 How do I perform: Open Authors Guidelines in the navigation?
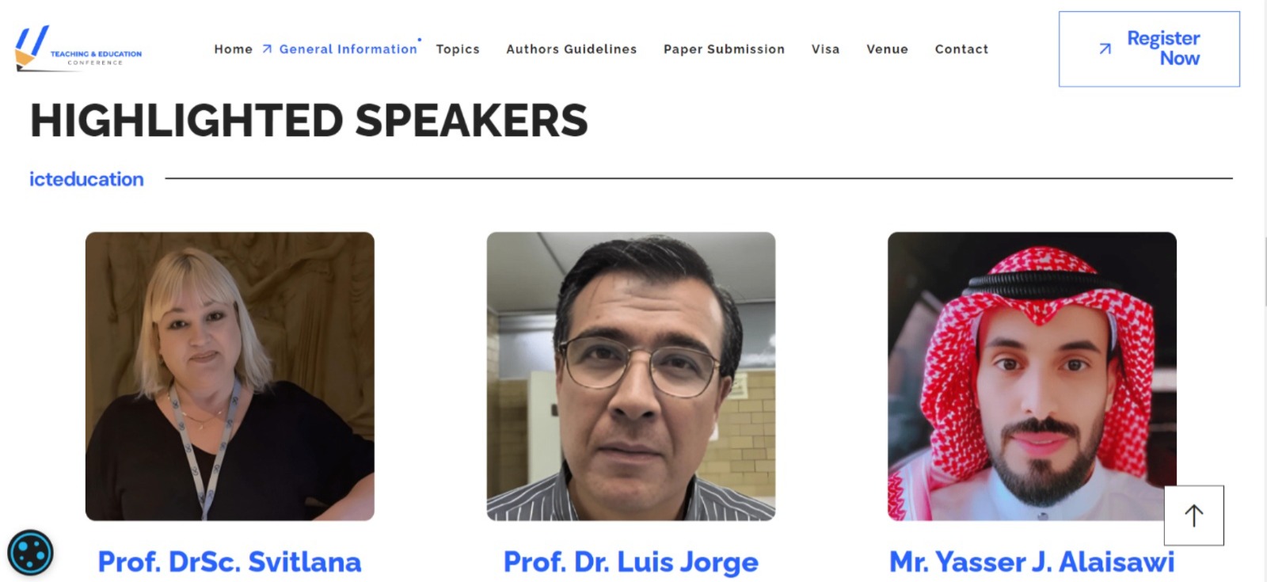[571, 49]
